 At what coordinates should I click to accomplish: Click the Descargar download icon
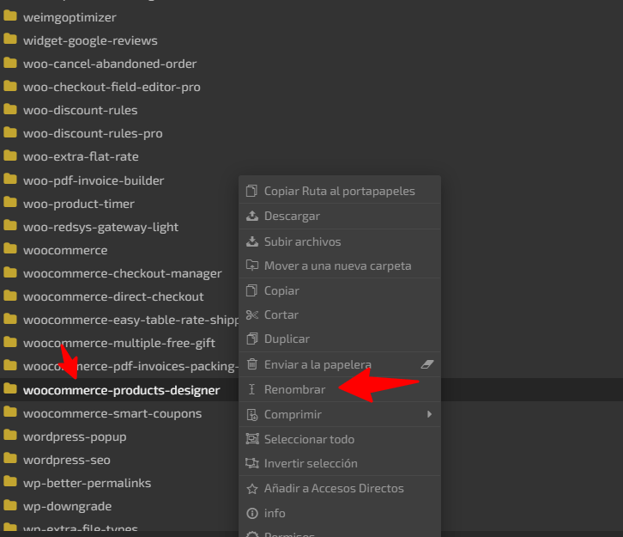pos(252,216)
